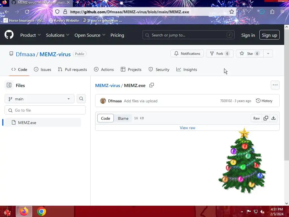The width and height of the screenshot is (289, 217).
Task: Click the search files magnifier button
Action: click(x=81, y=99)
